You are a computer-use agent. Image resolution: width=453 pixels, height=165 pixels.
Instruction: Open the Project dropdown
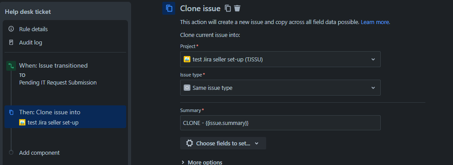point(280,59)
